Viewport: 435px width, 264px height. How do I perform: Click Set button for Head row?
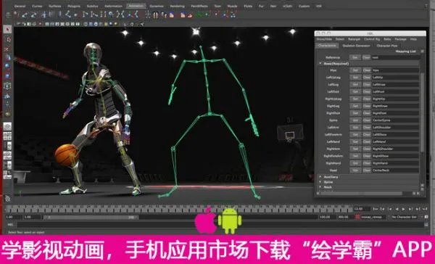(x=355, y=170)
